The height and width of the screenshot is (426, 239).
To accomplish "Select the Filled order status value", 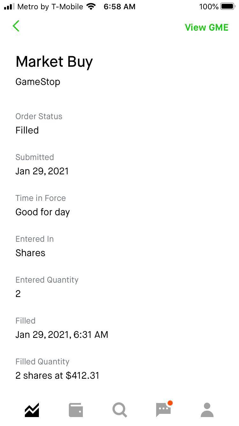I will pyautogui.click(x=27, y=130).
